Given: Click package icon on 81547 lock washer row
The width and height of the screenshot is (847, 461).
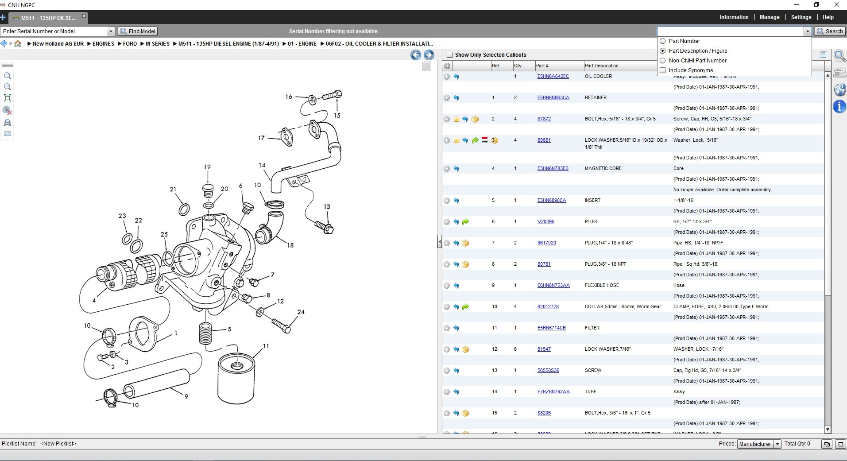Looking at the screenshot, I should (x=465, y=349).
